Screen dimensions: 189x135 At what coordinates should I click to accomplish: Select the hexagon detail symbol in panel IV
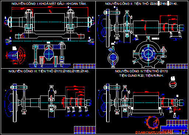click(173, 84)
